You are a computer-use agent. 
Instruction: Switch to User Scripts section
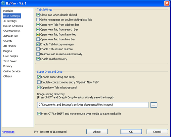10,56
